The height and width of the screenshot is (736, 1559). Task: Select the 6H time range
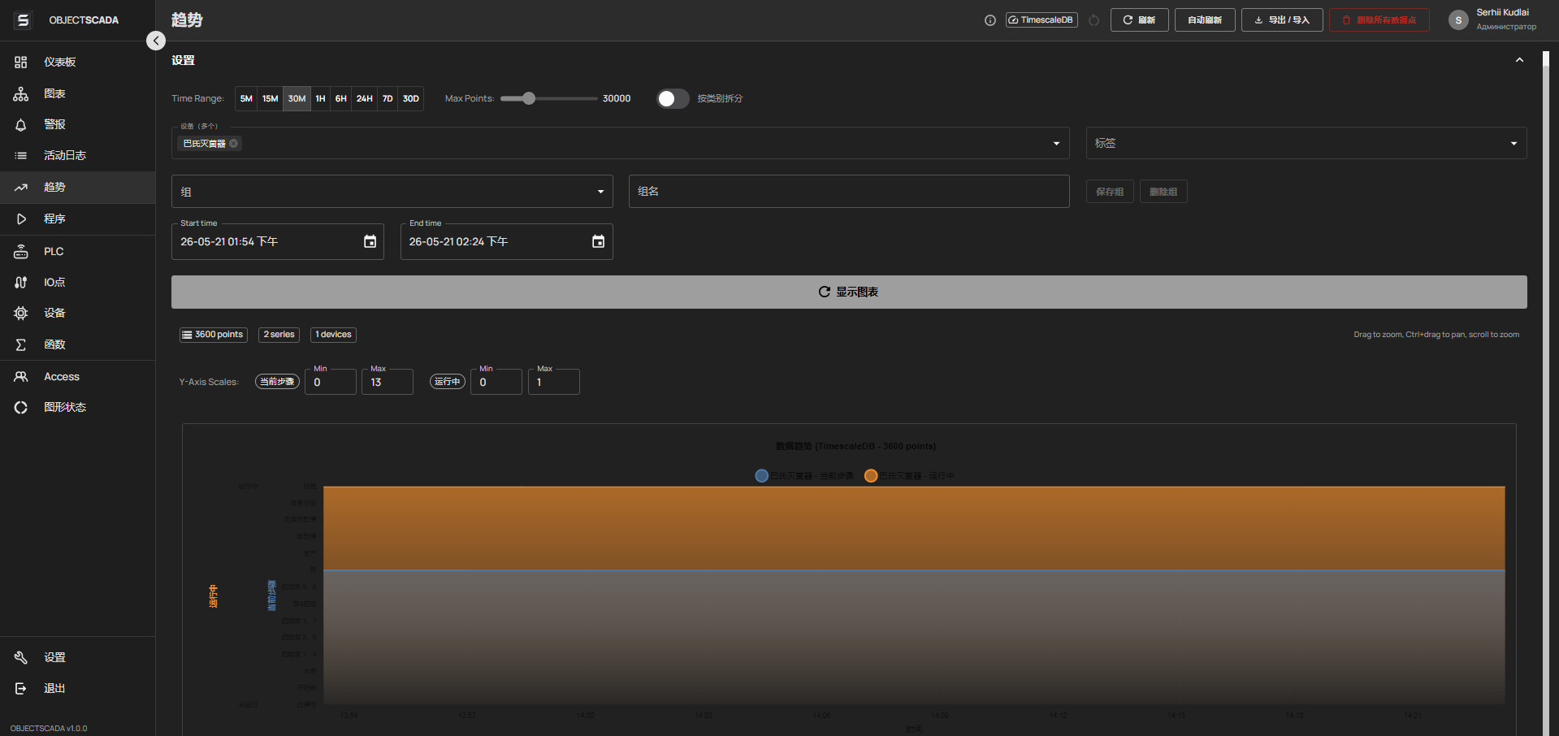(341, 99)
